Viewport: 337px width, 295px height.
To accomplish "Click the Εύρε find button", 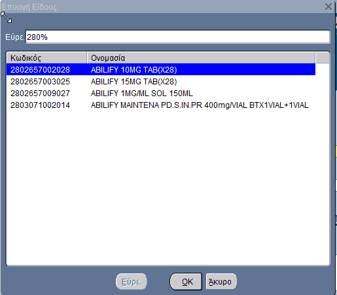I will click(132, 281).
